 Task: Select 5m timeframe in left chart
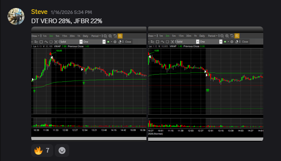[57, 36]
